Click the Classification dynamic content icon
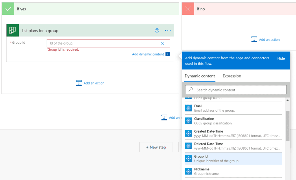 [188, 121]
